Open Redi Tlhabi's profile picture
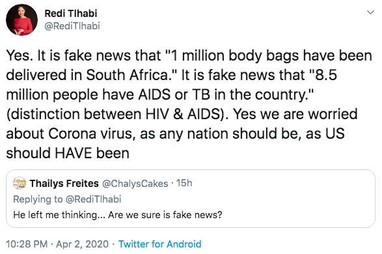 [x=22, y=20]
